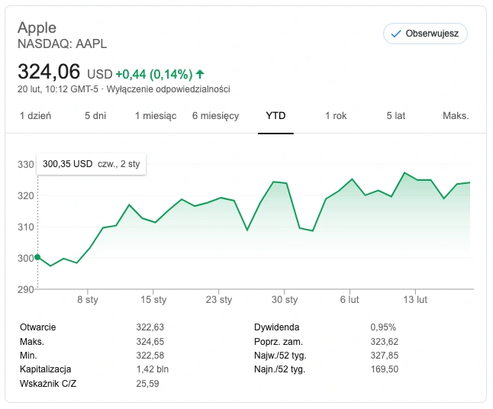The height and width of the screenshot is (409, 493).
Task: Click the Wskaźnik C/Z label
Action: pos(48,384)
